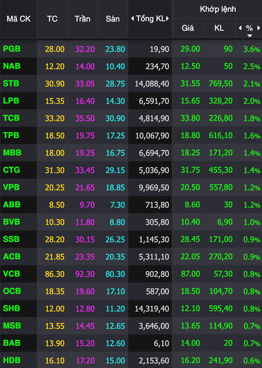Image resolution: width=262 pixels, height=368 pixels.
Task: Click the right arrow beside % column
Action: [x=259, y=28]
